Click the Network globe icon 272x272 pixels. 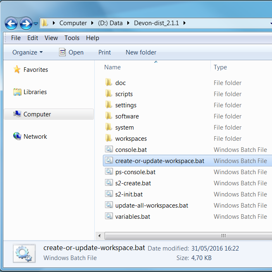click(x=17, y=136)
